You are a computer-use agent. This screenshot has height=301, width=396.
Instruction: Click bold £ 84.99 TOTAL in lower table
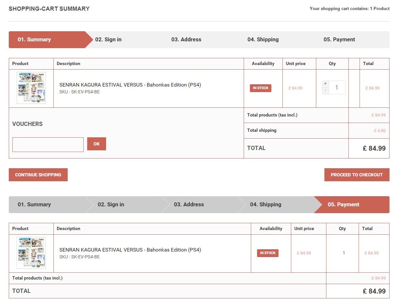pyautogui.click(x=374, y=291)
